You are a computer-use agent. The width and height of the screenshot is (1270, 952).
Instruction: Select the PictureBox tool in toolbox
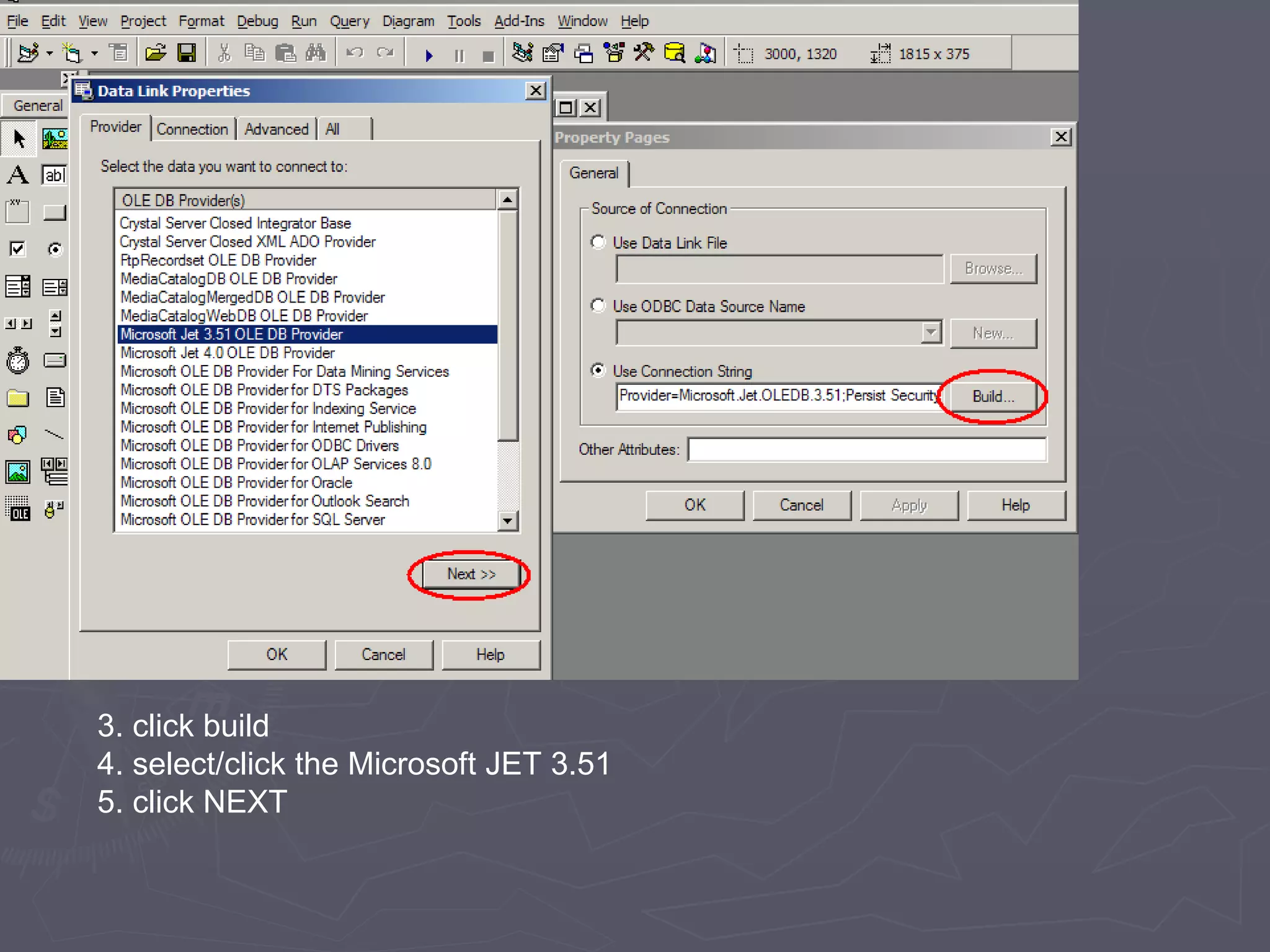pyautogui.click(x=55, y=138)
